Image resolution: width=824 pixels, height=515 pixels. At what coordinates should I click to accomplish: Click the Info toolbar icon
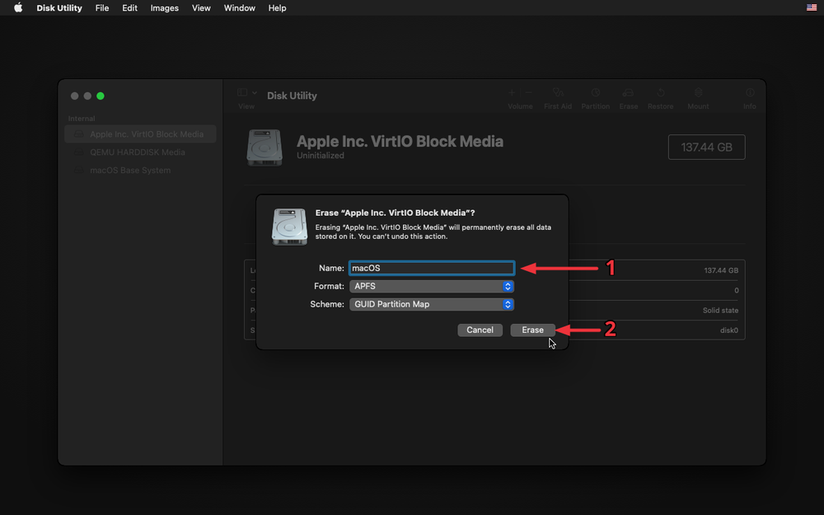(x=749, y=94)
